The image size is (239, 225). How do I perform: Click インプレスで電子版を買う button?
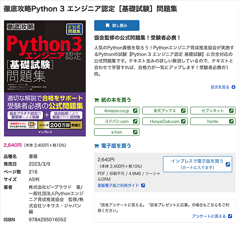point(197,164)
